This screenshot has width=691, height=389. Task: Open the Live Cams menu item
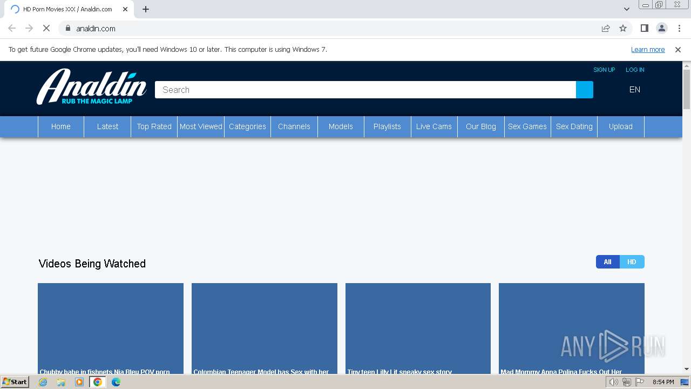[434, 126]
